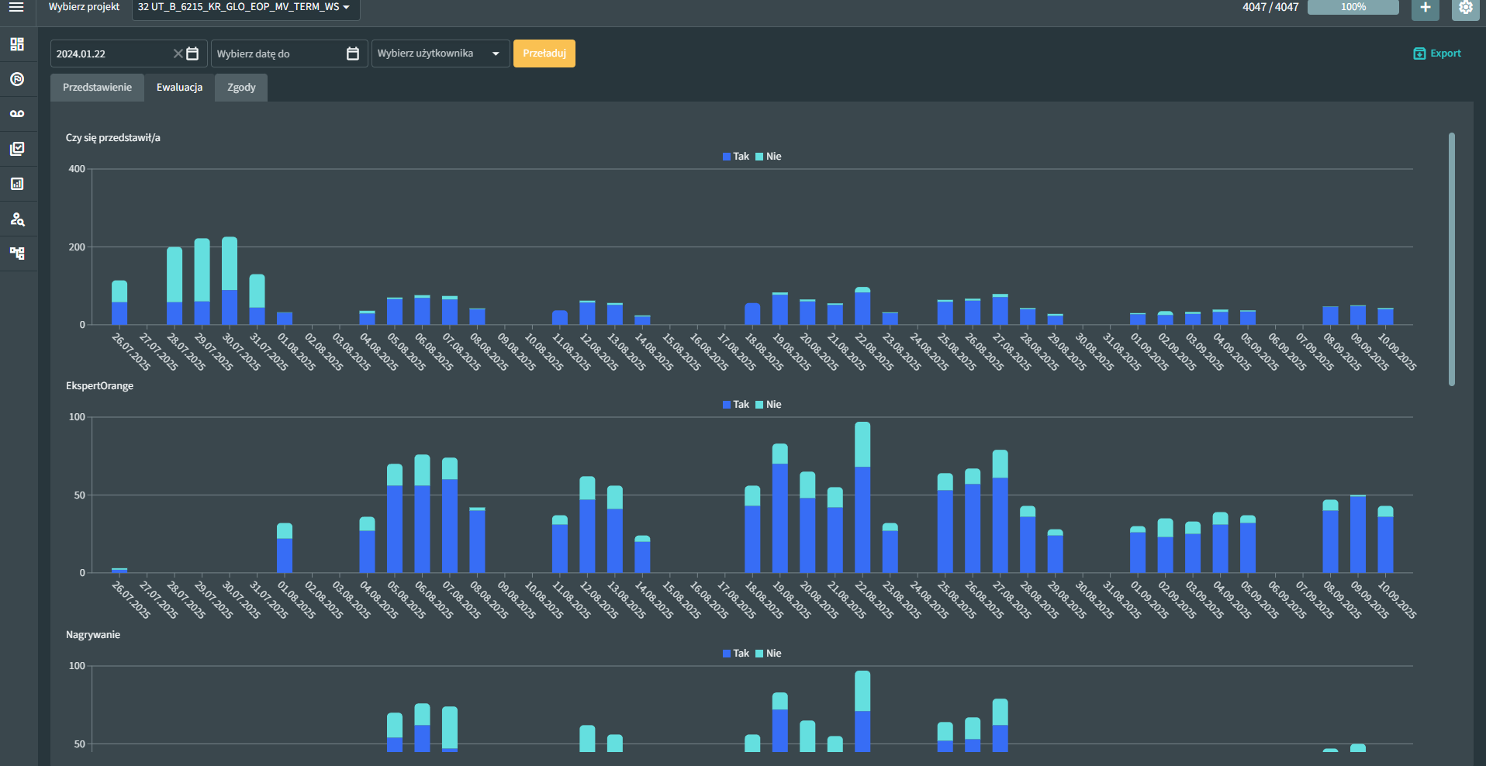Click the user search sidebar icon

tap(17, 219)
